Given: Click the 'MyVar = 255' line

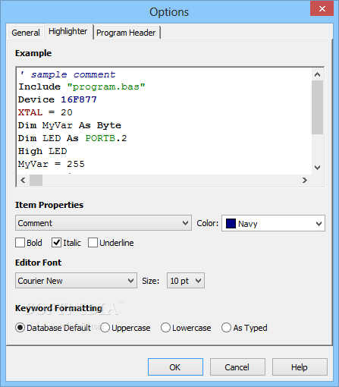Looking at the screenshot, I should [x=52, y=164].
